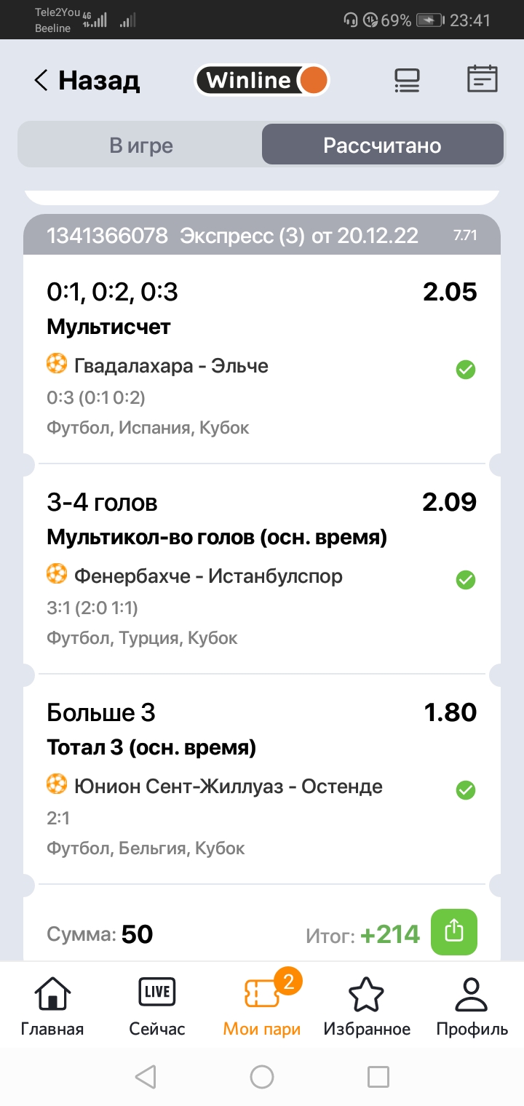Open Мои пари bets tab
Image resolution: width=524 pixels, height=1106 pixels.
[x=262, y=1007]
